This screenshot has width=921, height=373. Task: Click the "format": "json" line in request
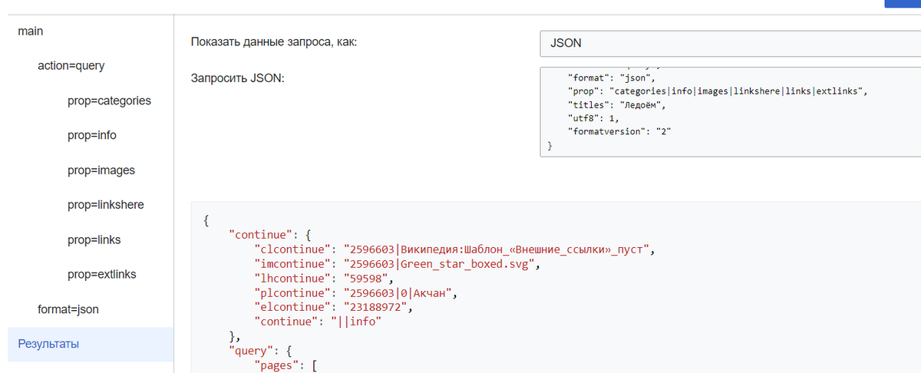coord(610,78)
